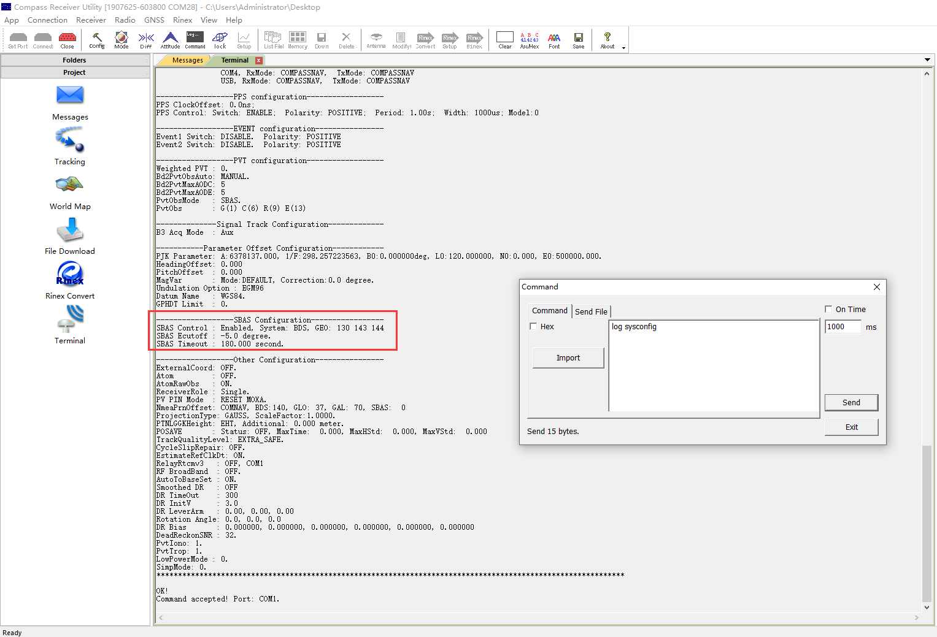Switch to the Messages tab
The height and width of the screenshot is (637, 937).
(187, 60)
